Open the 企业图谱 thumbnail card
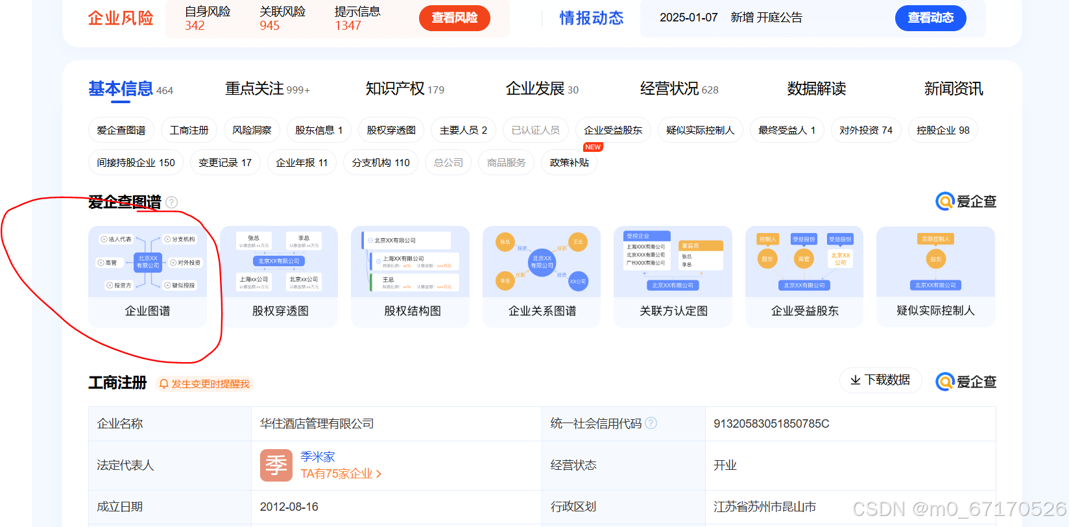The height and width of the screenshot is (527, 1069). tap(147, 276)
